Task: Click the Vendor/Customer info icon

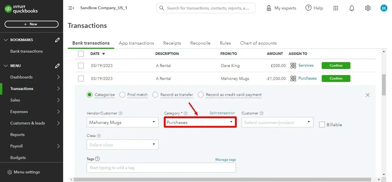Action: click(x=121, y=113)
